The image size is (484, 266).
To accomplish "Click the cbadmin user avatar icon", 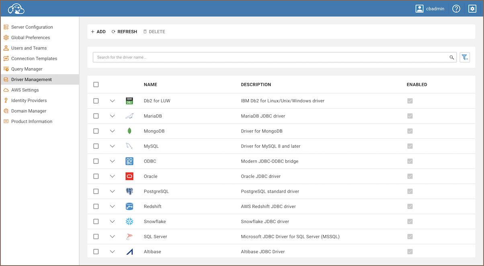I will [x=420, y=8].
